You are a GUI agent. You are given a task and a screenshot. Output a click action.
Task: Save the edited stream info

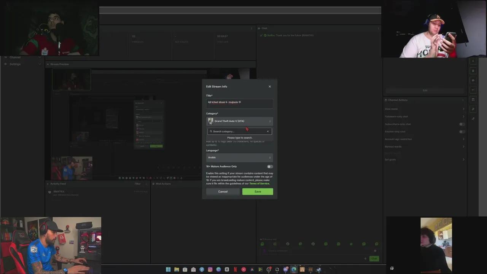[258, 191]
